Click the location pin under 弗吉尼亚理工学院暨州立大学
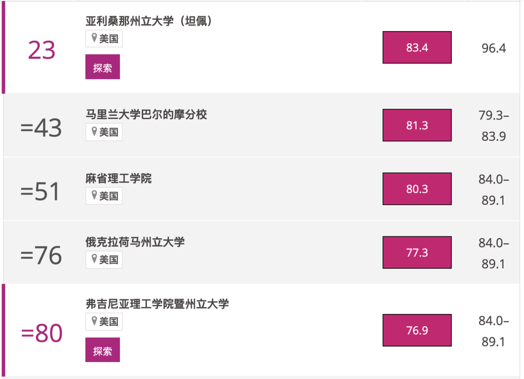The image size is (524, 379). pos(94,321)
